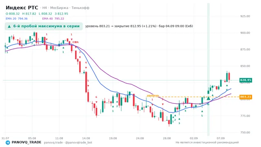Open the panovq.trade · @panovqtrade_bot link
The image size is (261, 147).
point(68,143)
